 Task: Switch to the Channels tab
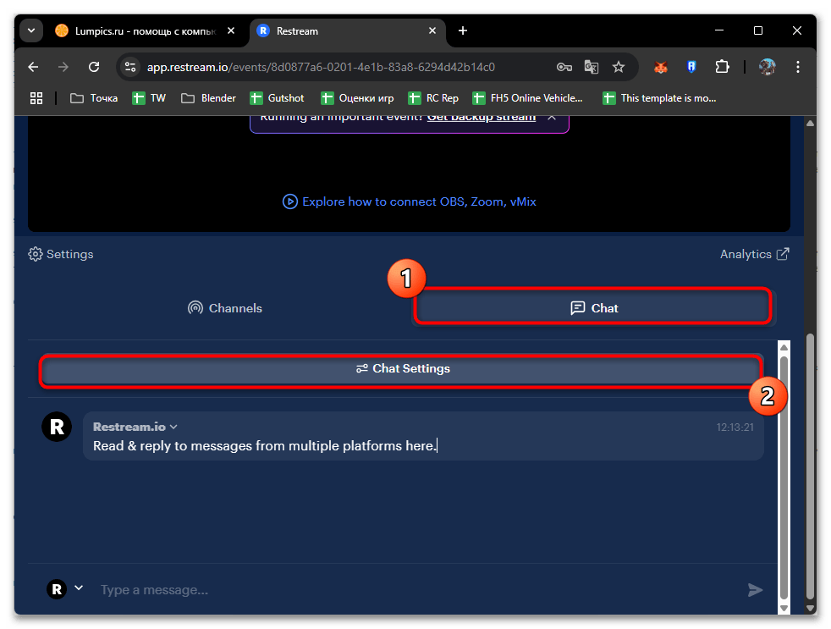point(225,308)
